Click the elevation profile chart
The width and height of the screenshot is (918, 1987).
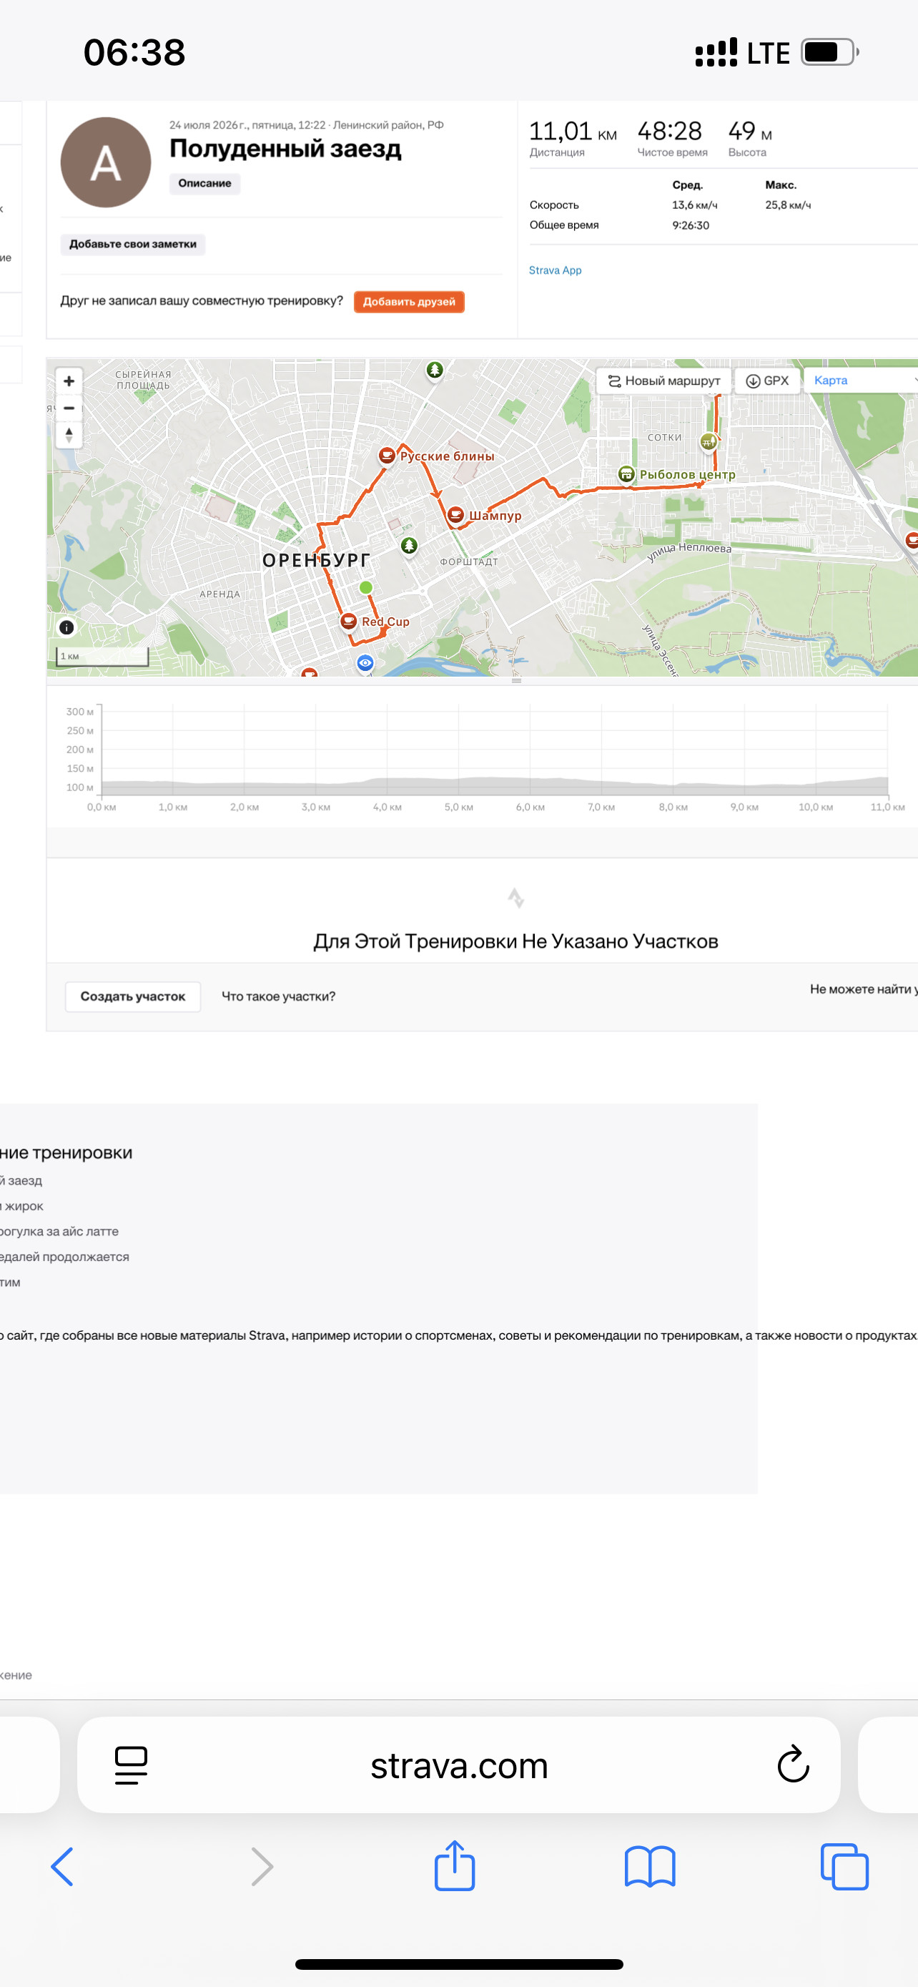[x=495, y=750]
